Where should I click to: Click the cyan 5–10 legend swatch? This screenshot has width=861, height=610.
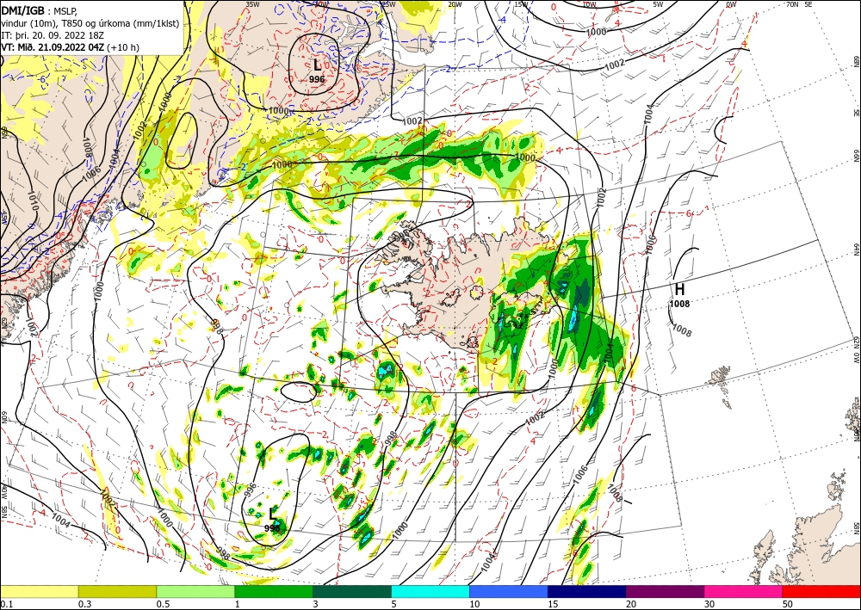[430, 591]
